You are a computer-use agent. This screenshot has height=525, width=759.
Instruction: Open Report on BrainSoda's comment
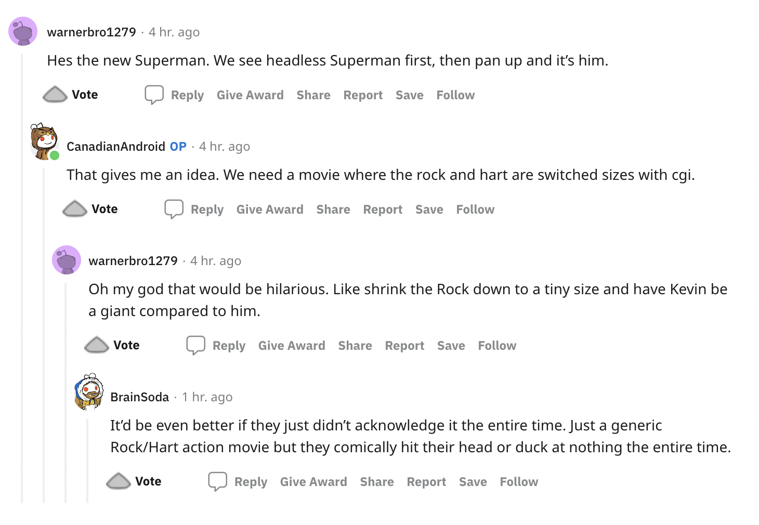pos(426,481)
